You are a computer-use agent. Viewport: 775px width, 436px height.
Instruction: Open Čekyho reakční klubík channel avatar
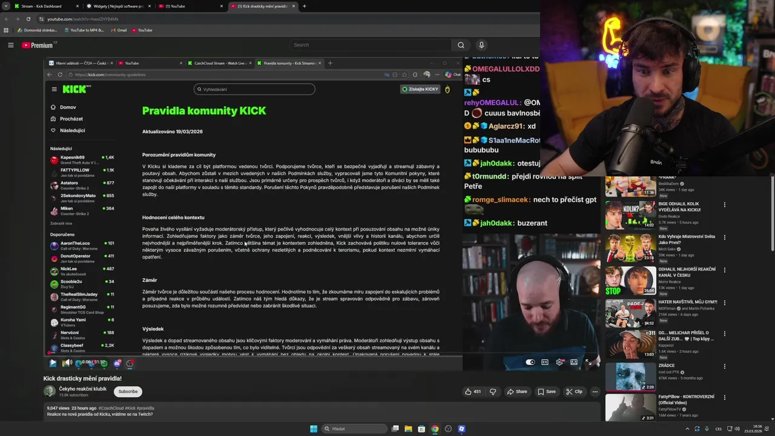[x=49, y=391]
